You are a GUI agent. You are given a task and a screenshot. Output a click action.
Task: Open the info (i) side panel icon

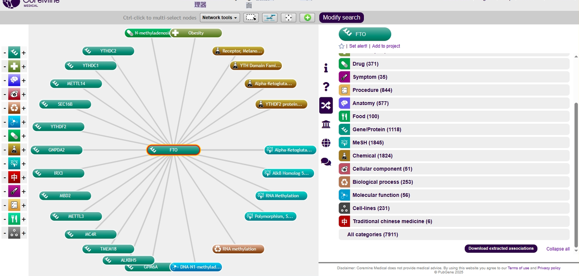click(x=326, y=68)
